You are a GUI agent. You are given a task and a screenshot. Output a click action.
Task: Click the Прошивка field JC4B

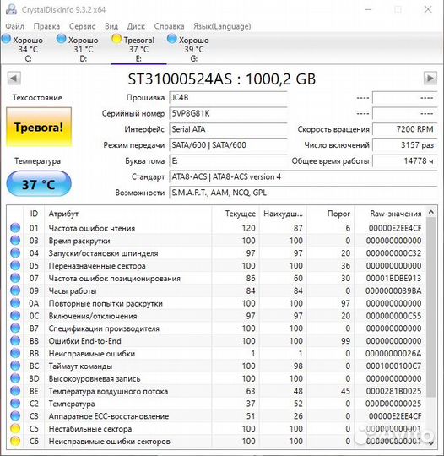(228, 98)
